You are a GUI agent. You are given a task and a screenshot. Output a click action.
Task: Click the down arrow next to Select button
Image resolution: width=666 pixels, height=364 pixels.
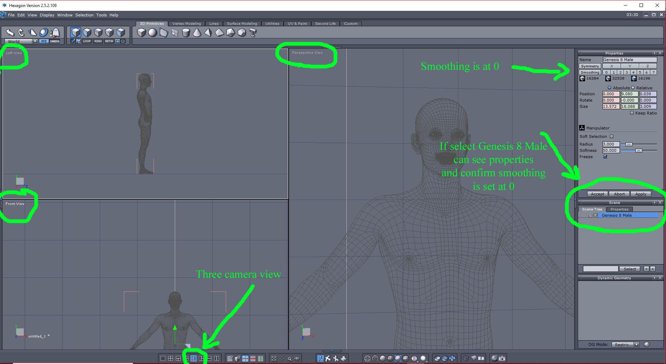646,269
